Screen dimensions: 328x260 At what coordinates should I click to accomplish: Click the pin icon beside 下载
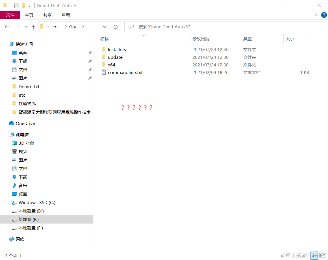click(x=90, y=61)
